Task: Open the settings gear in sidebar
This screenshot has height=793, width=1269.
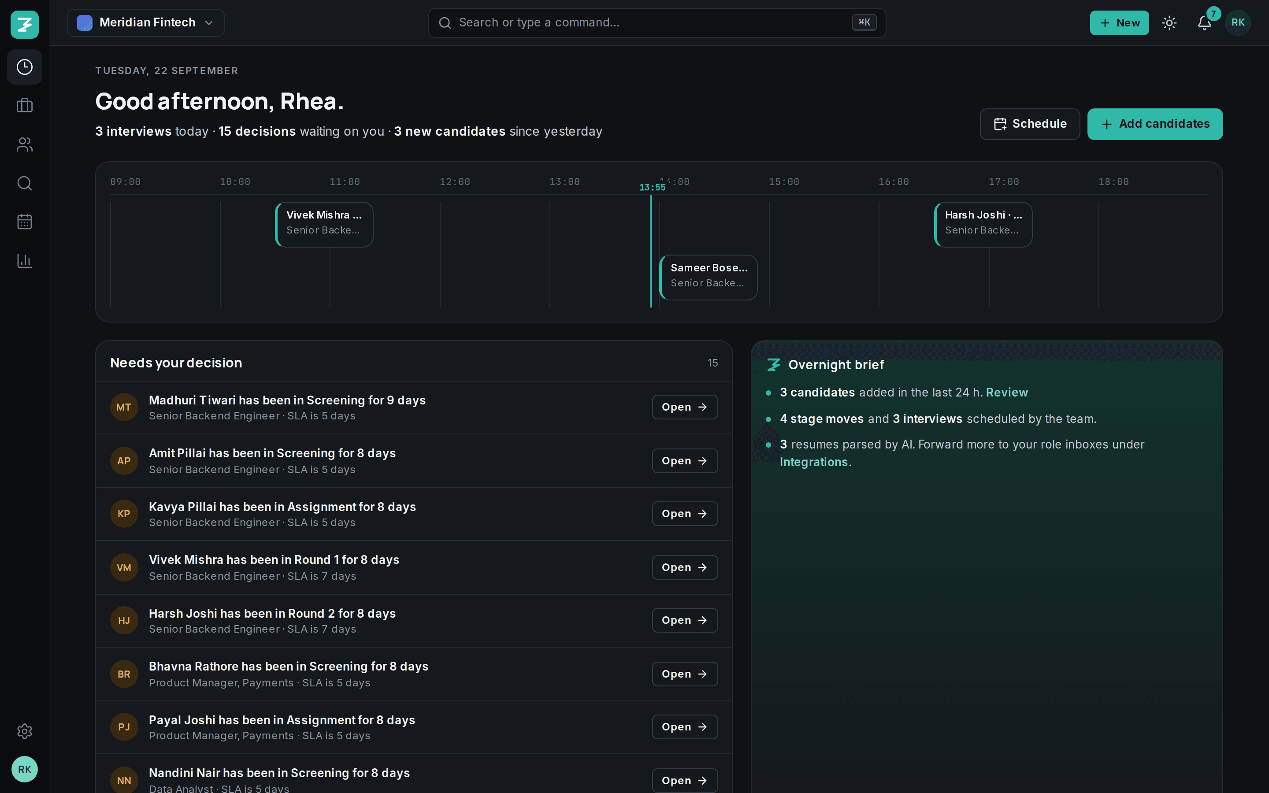Action: [25, 731]
